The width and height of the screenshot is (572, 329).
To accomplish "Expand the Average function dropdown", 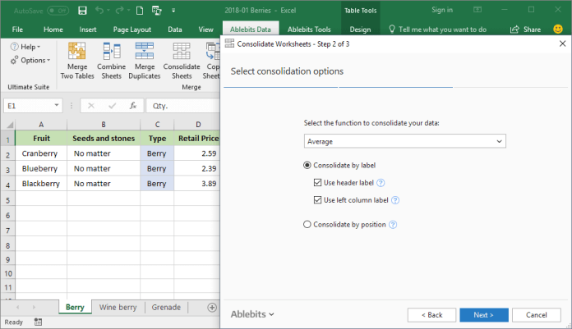I will point(404,141).
